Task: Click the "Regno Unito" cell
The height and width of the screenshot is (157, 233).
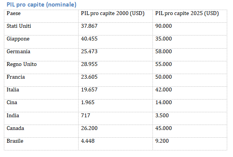Action: [x=22, y=64]
